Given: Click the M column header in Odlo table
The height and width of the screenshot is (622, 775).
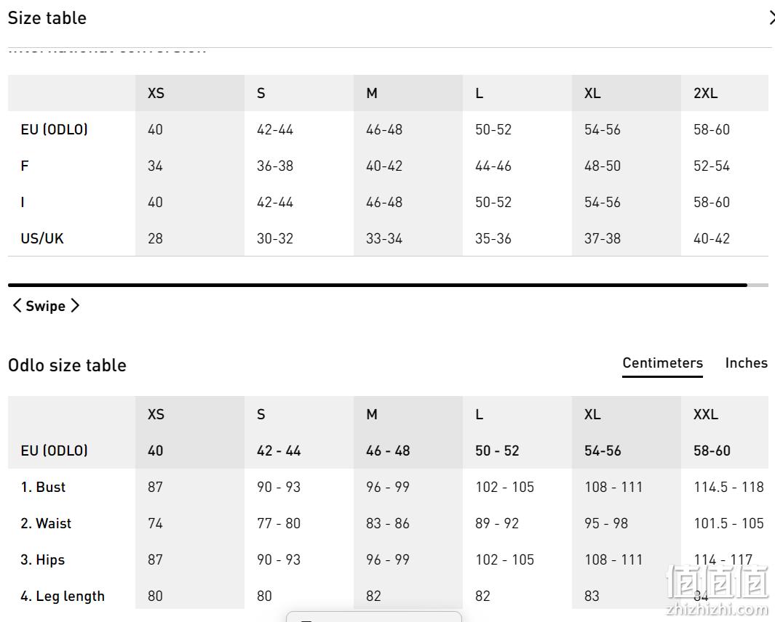Looking at the screenshot, I should pos(372,414).
